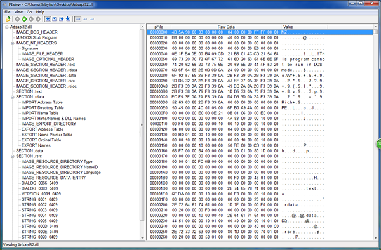The image size is (381, 250).
Task: Select the third blue arrow view icon
Action: 61,19
